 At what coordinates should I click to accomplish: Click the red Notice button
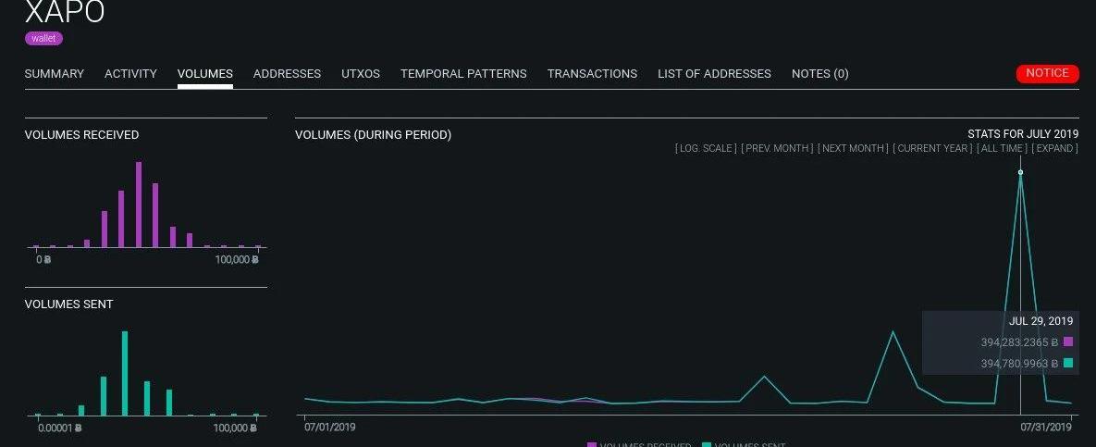coord(1047,73)
